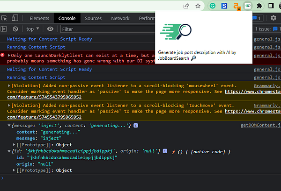This screenshot has height=191, width=281.
Task: Bookmark this page with the star icon
Action: pos(198,6)
